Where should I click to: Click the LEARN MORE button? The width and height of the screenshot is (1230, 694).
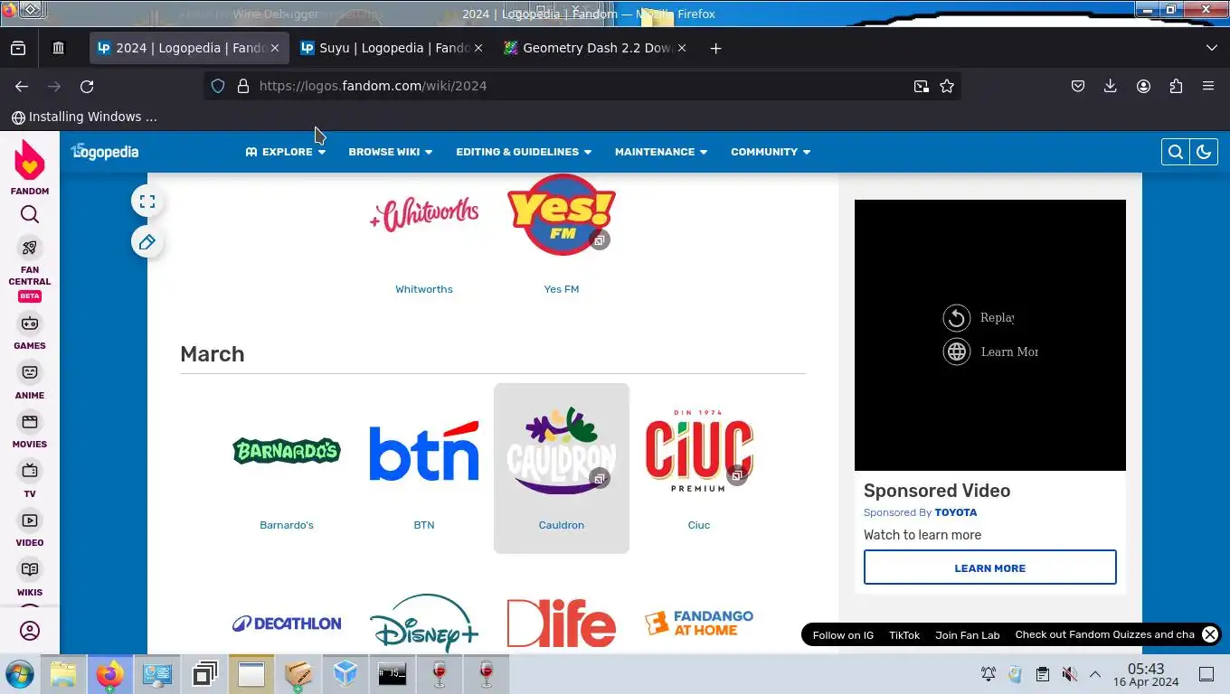pos(990,567)
